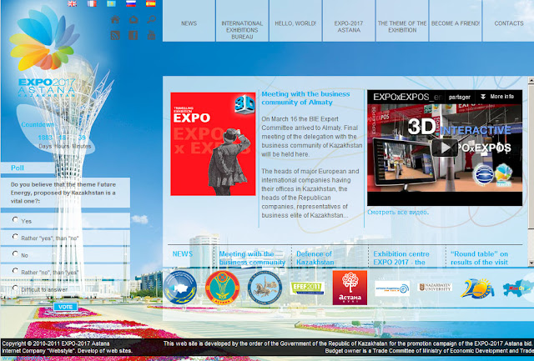Click the 1883 days countdown value

(x=45, y=138)
